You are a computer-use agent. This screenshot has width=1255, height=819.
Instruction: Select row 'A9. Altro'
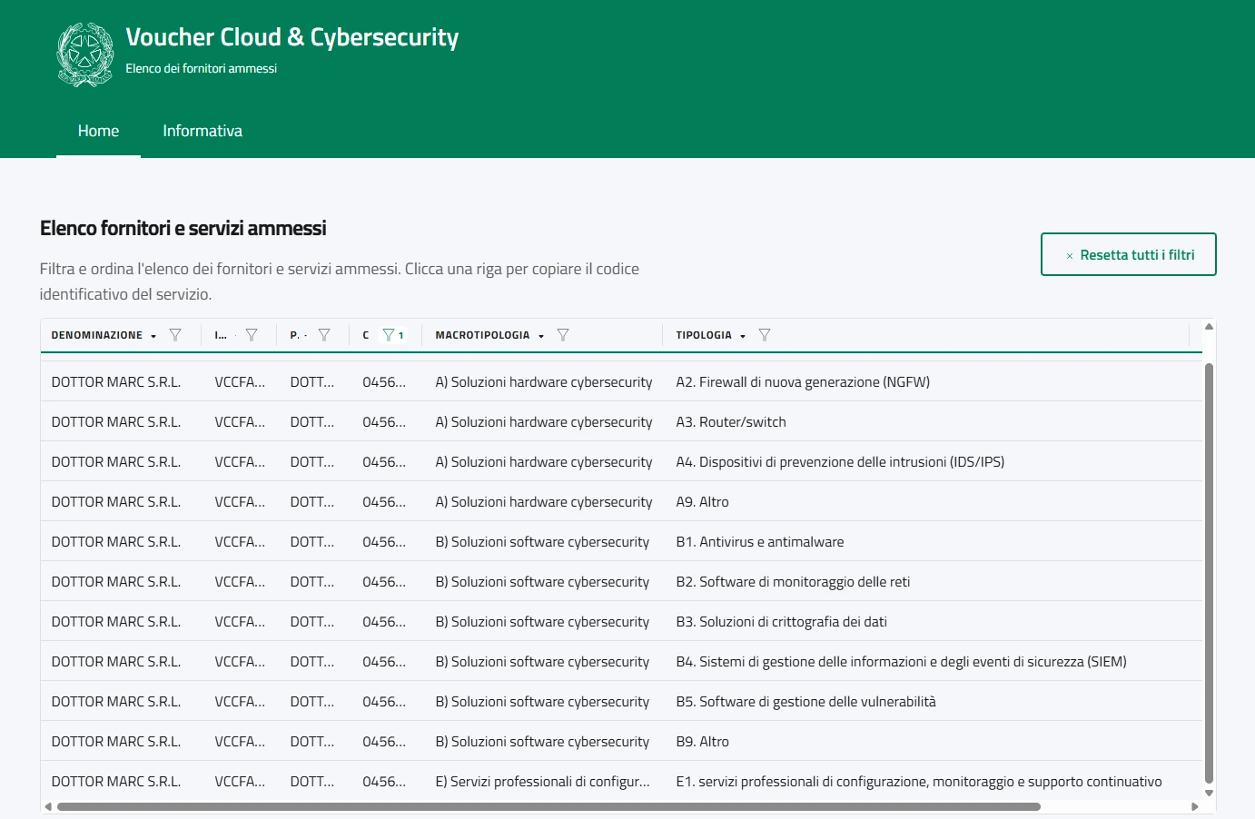[621, 502]
